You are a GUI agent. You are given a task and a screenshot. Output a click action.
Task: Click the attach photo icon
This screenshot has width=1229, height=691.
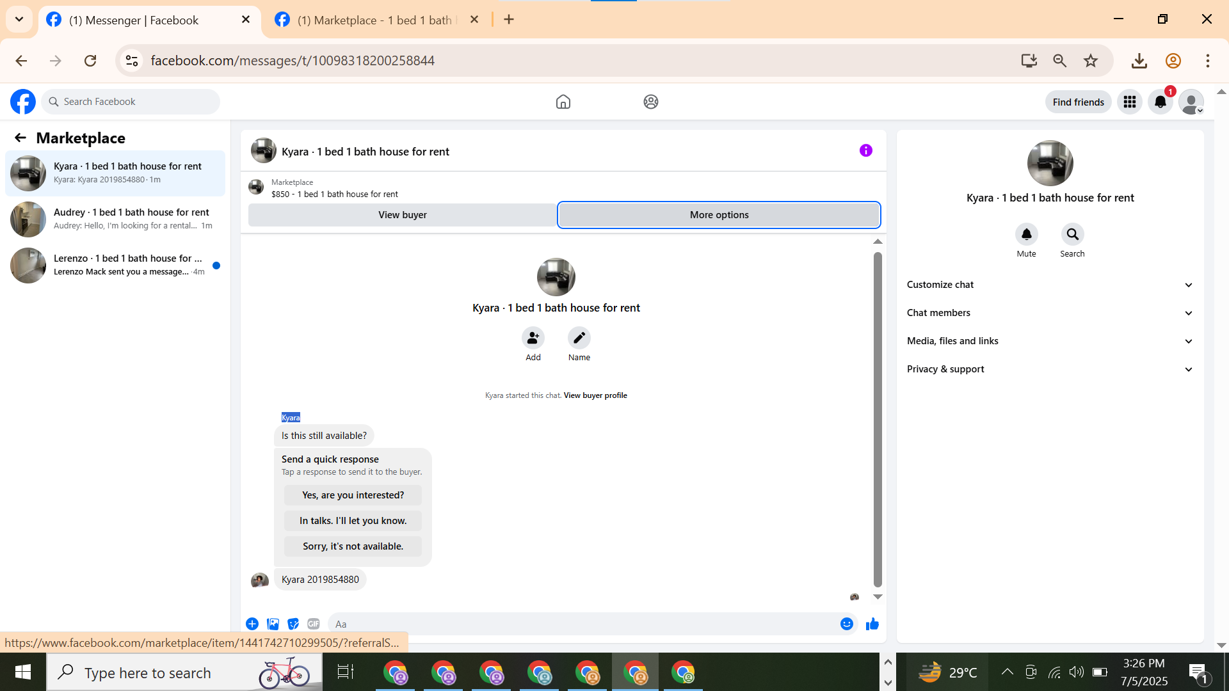click(273, 624)
